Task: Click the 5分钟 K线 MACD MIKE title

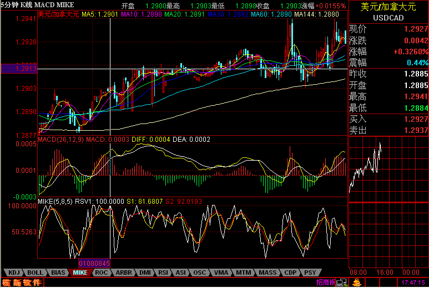Action: tap(38, 5)
